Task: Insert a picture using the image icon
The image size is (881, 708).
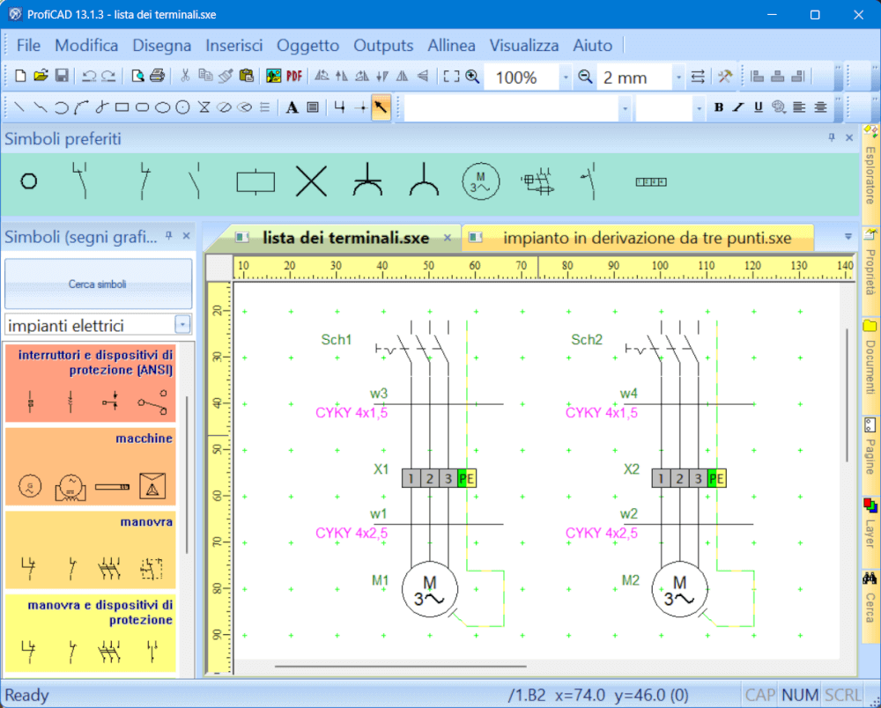Action: pyautogui.click(x=274, y=76)
